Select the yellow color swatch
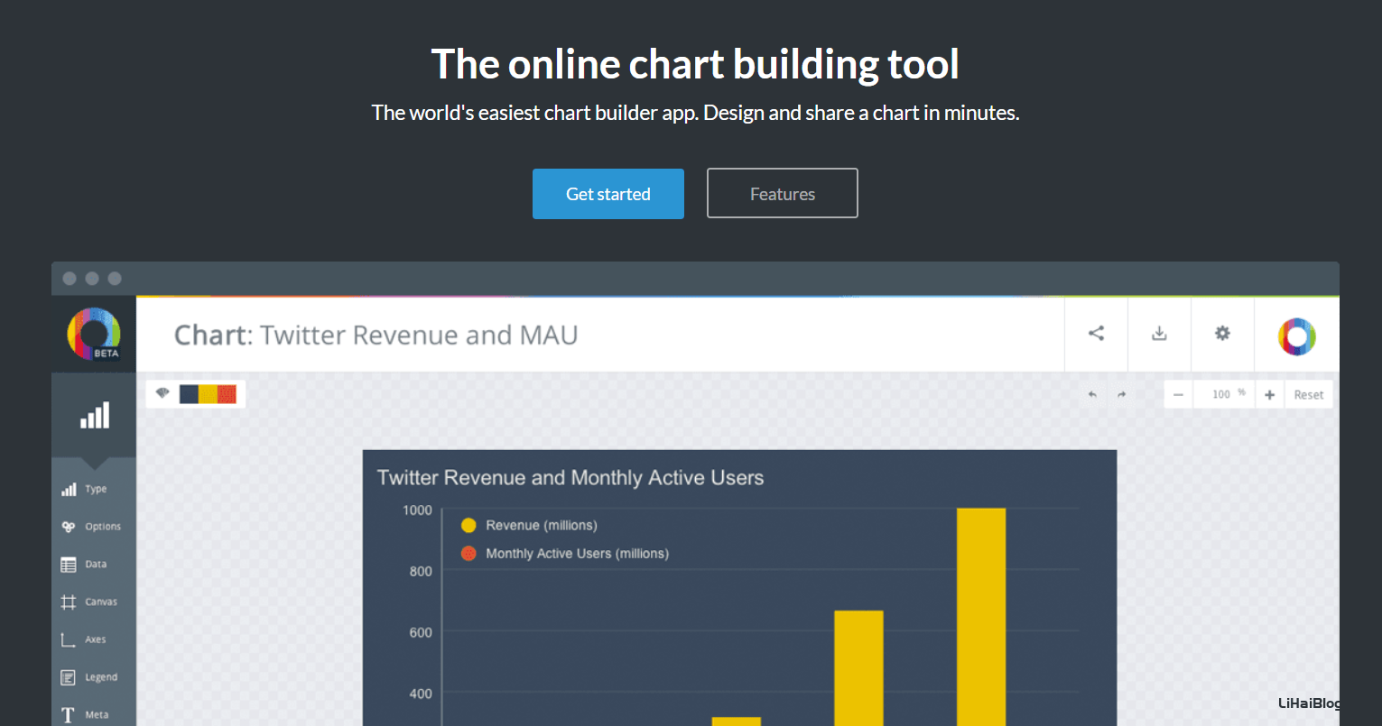Screen dimensions: 1382x726 click(208, 394)
